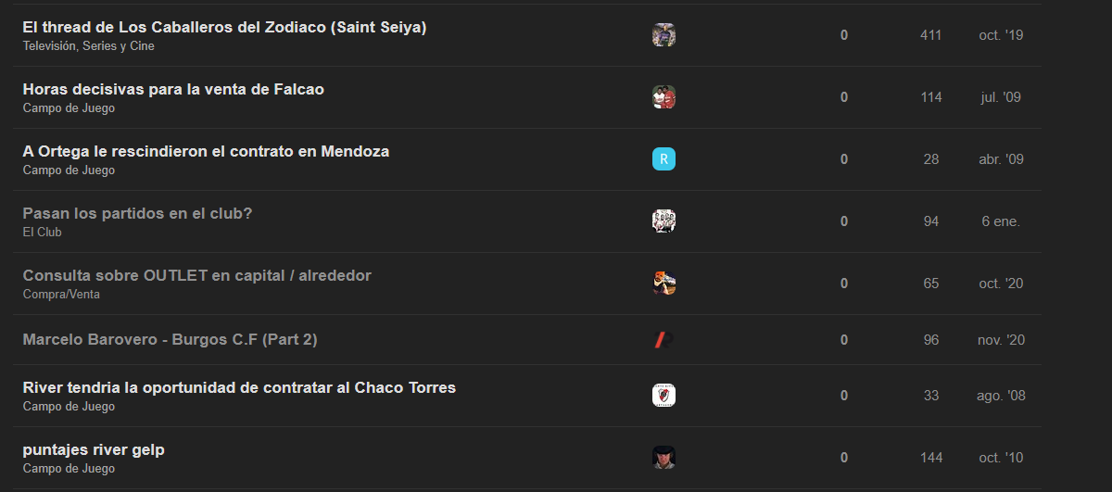Open avatar on 'puntajes river gelp' row

pyautogui.click(x=663, y=458)
